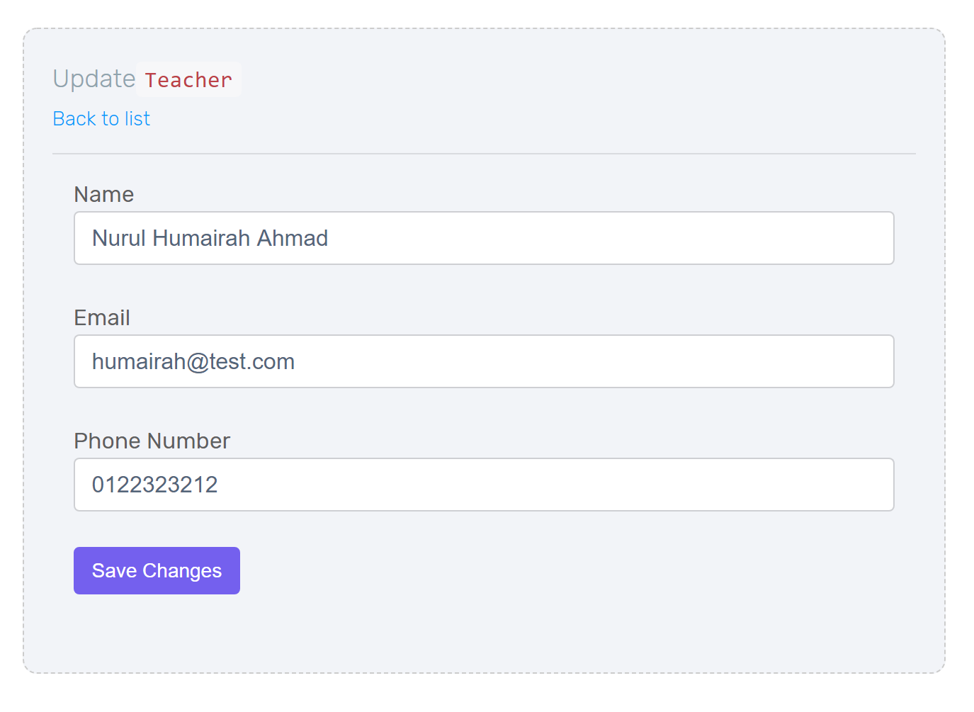This screenshot has height=712, width=974.
Task: Focus the Name input field
Action: click(x=484, y=238)
